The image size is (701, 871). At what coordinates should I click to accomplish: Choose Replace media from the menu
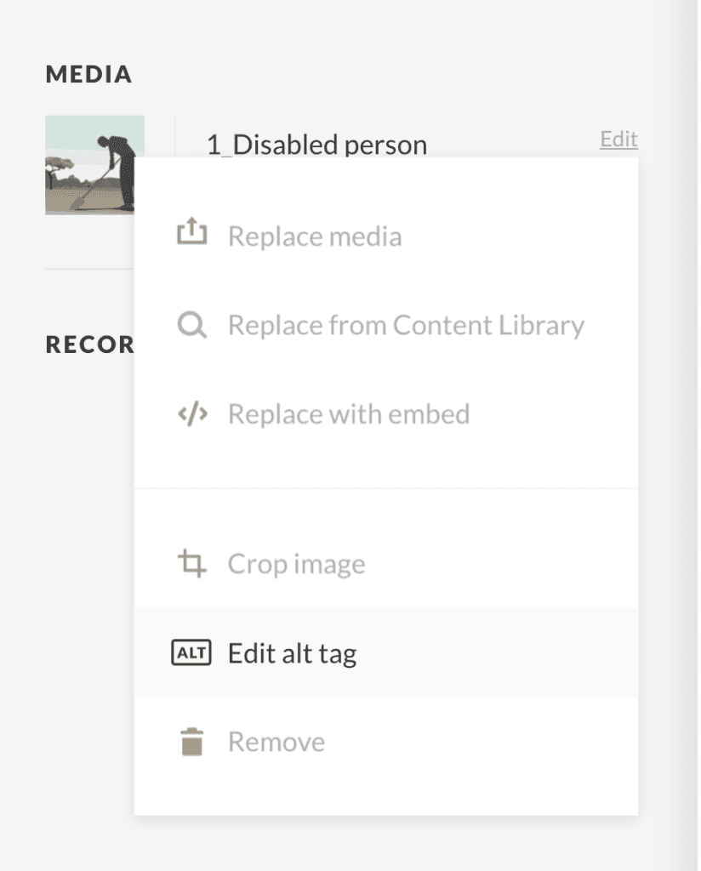pyautogui.click(x=314, y=235)
